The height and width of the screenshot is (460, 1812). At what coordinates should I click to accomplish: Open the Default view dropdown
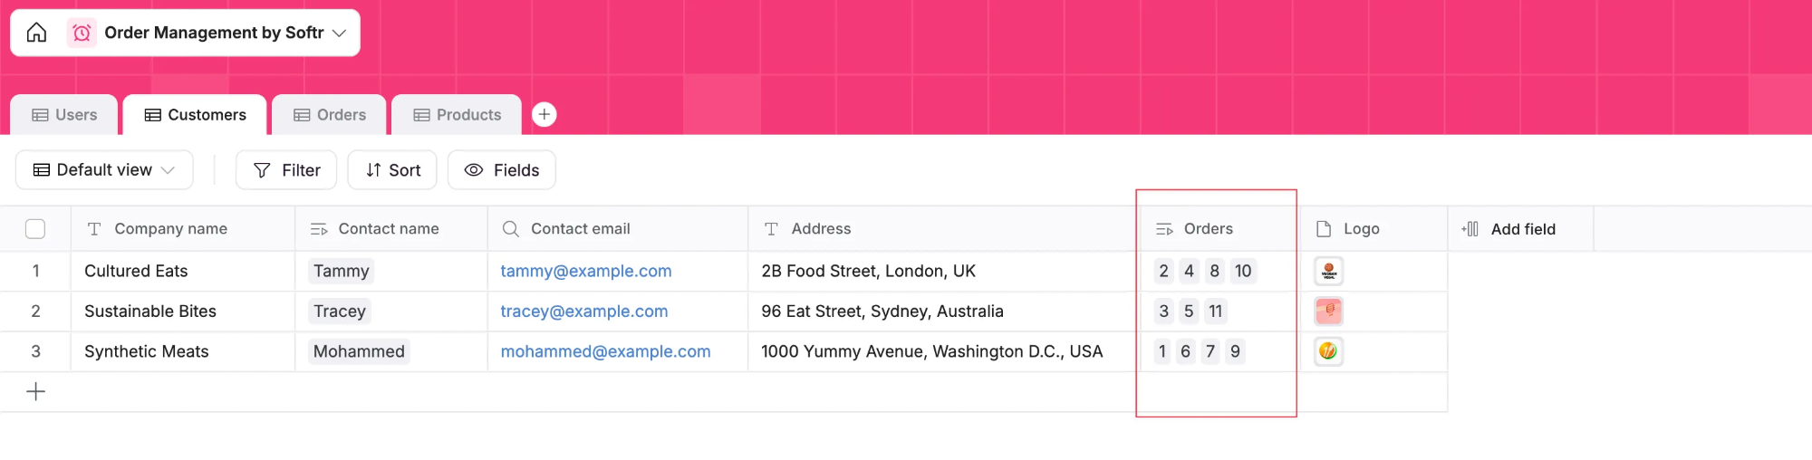coord(104,170)
